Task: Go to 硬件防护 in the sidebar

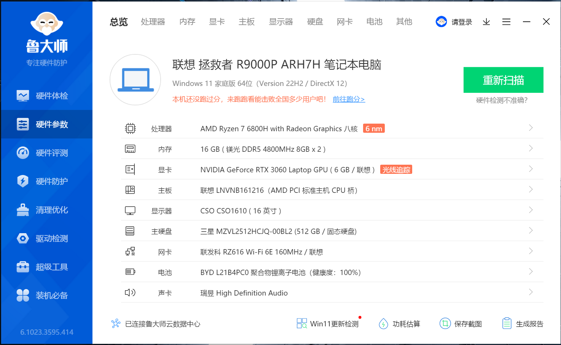Action: [46, 181]
